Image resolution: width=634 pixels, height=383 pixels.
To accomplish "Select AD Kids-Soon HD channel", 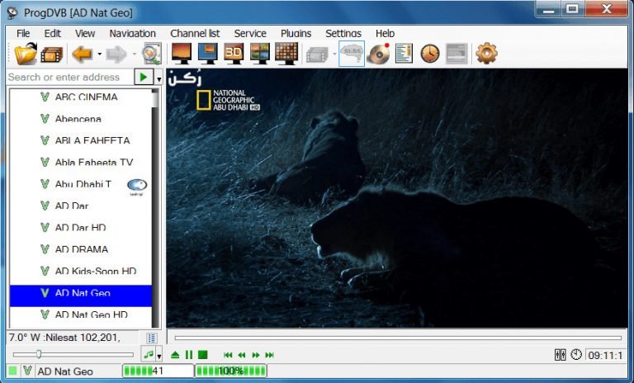I will [80, 271].
